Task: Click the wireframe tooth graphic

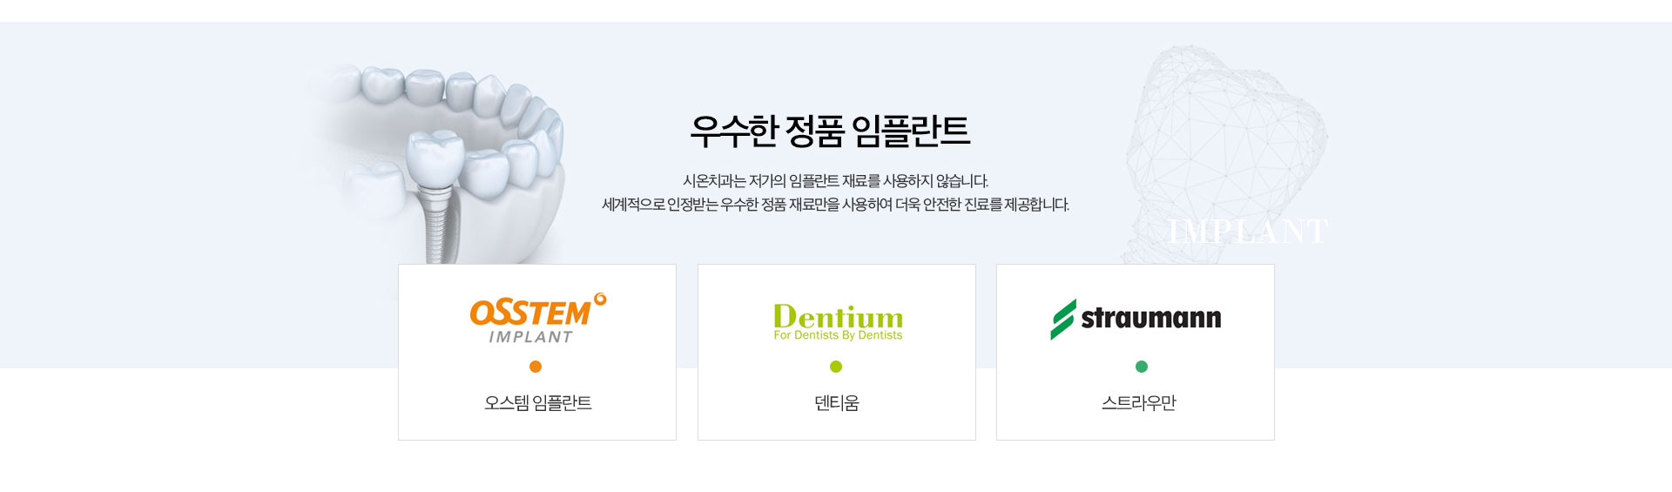Action: click(1224, 152)
